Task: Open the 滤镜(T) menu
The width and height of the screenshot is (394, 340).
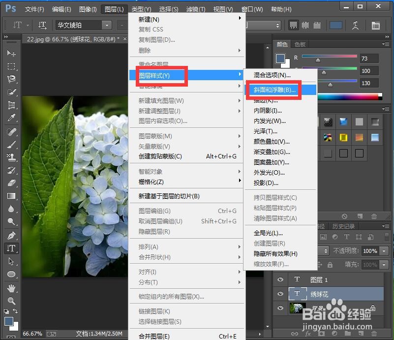Action: (196, 9)
